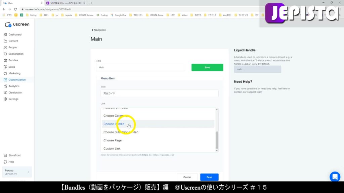
Task: Select Choose Category from the link list
Action: [x=158, y=116]
